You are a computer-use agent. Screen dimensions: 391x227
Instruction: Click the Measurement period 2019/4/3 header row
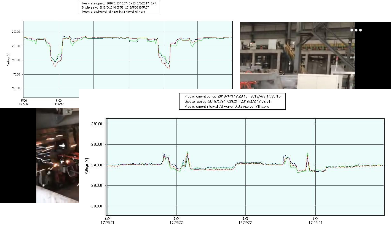pos(232,96)
